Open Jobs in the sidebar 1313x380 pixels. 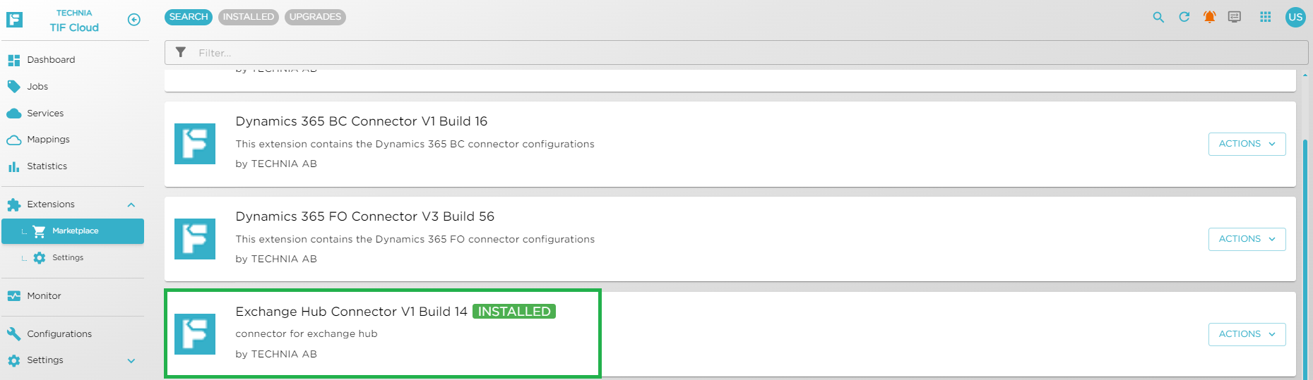[x=37, y=87]
